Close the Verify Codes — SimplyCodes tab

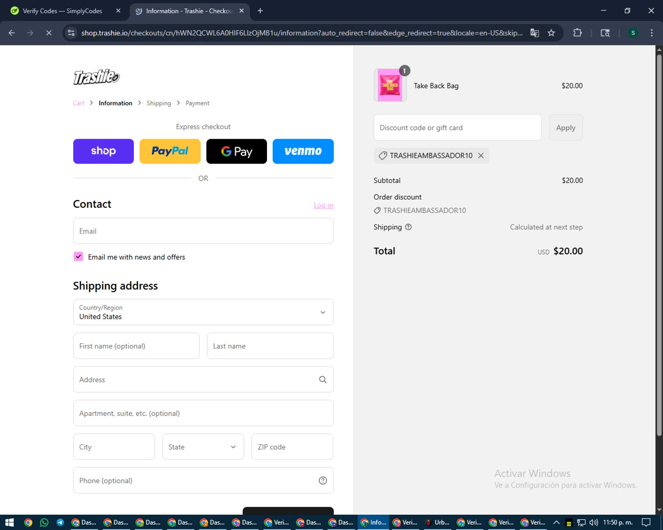[118, 11]
